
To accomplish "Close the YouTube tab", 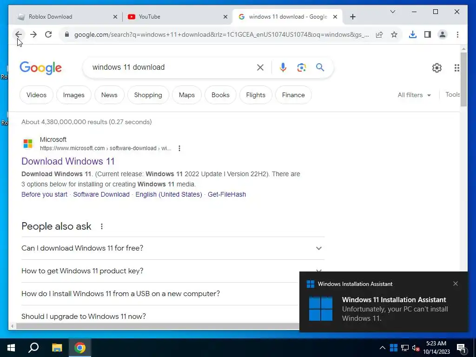I will 225,17.
